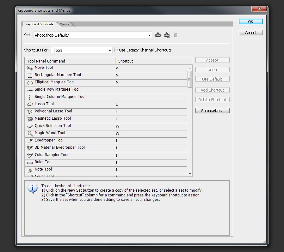
Task: Create new set from current shortcuts icon
Action: click(167, 35)
